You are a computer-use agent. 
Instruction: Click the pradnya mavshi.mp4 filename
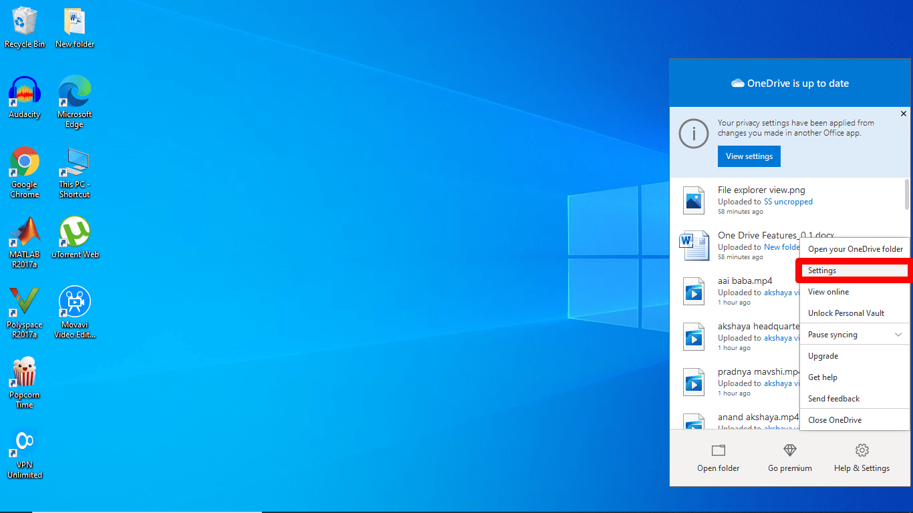pos(759,372)
